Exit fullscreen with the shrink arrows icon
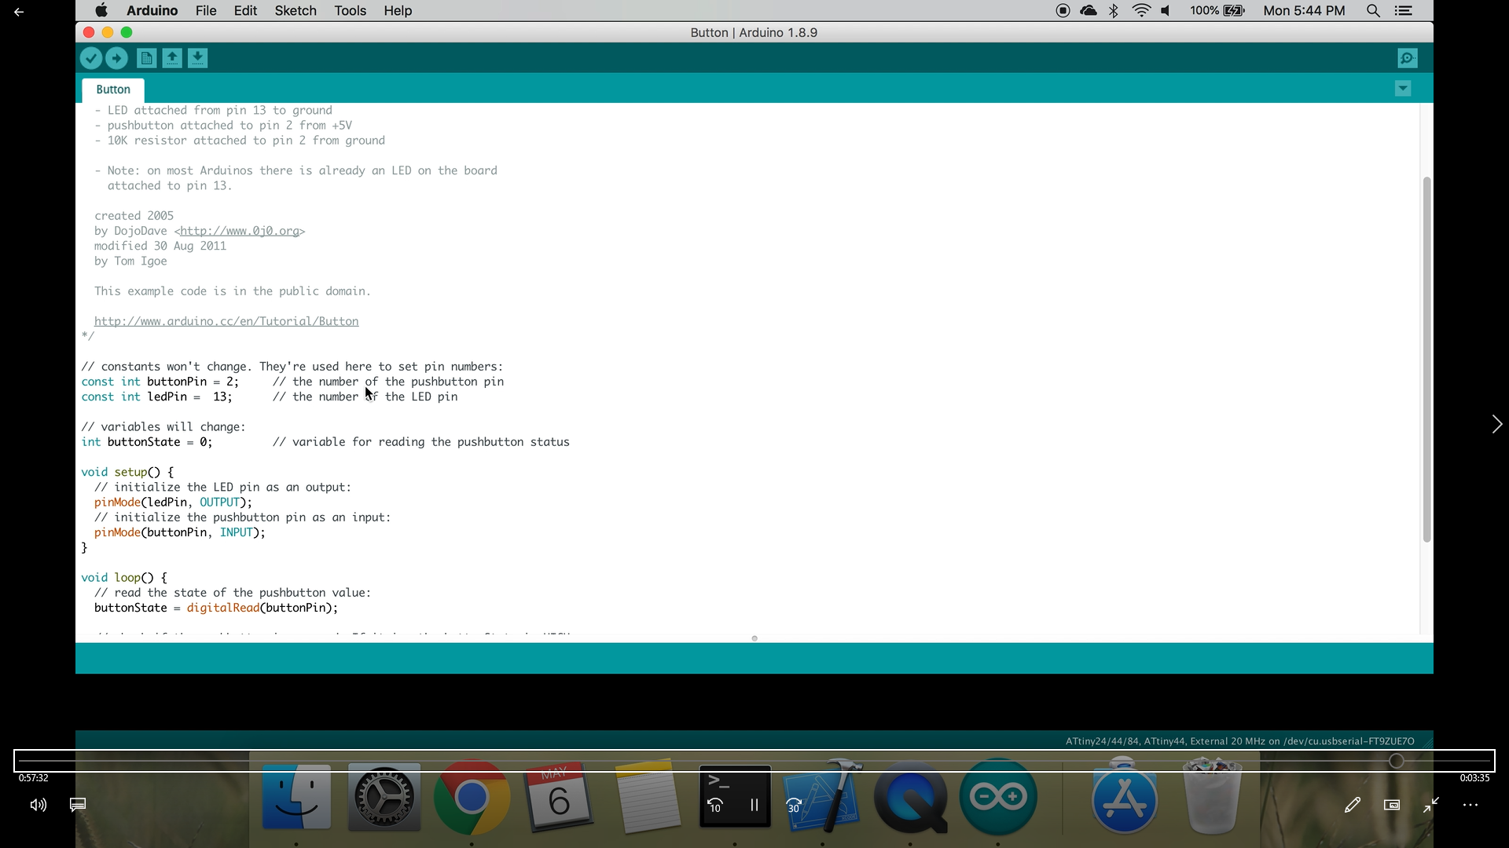Screen dimensions: 1509x848 point(1431,805)
